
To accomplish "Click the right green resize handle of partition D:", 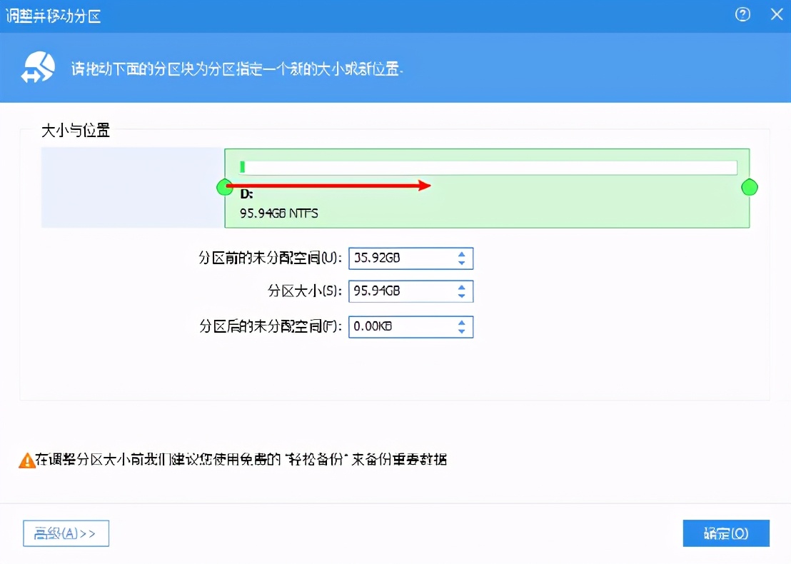I will [x=750, y=187].
